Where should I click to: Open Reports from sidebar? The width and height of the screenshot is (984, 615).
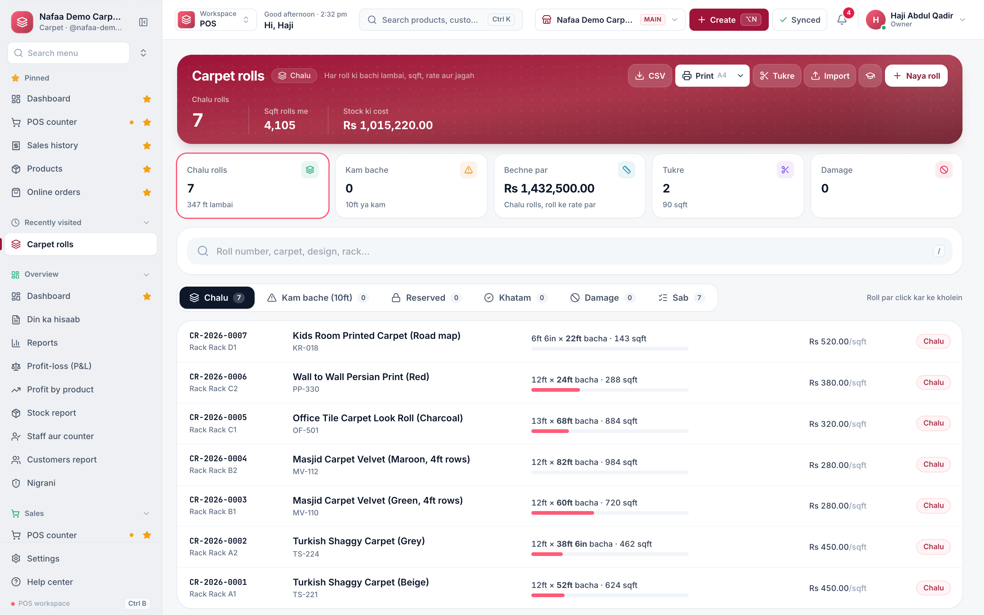tap(81, 343)
